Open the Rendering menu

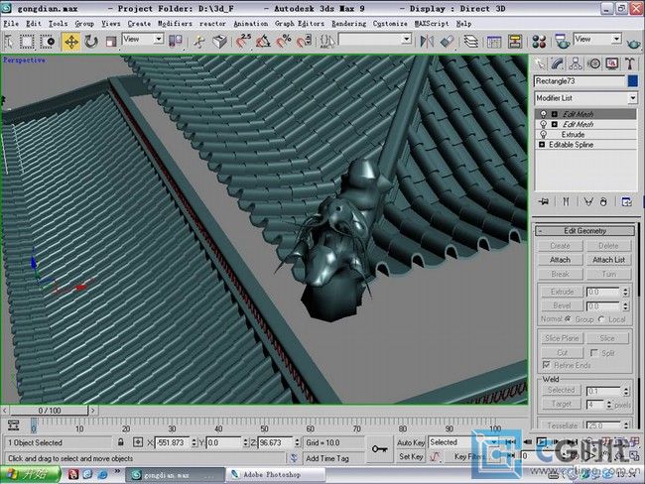pyautogui.click(x=349, y=24)
